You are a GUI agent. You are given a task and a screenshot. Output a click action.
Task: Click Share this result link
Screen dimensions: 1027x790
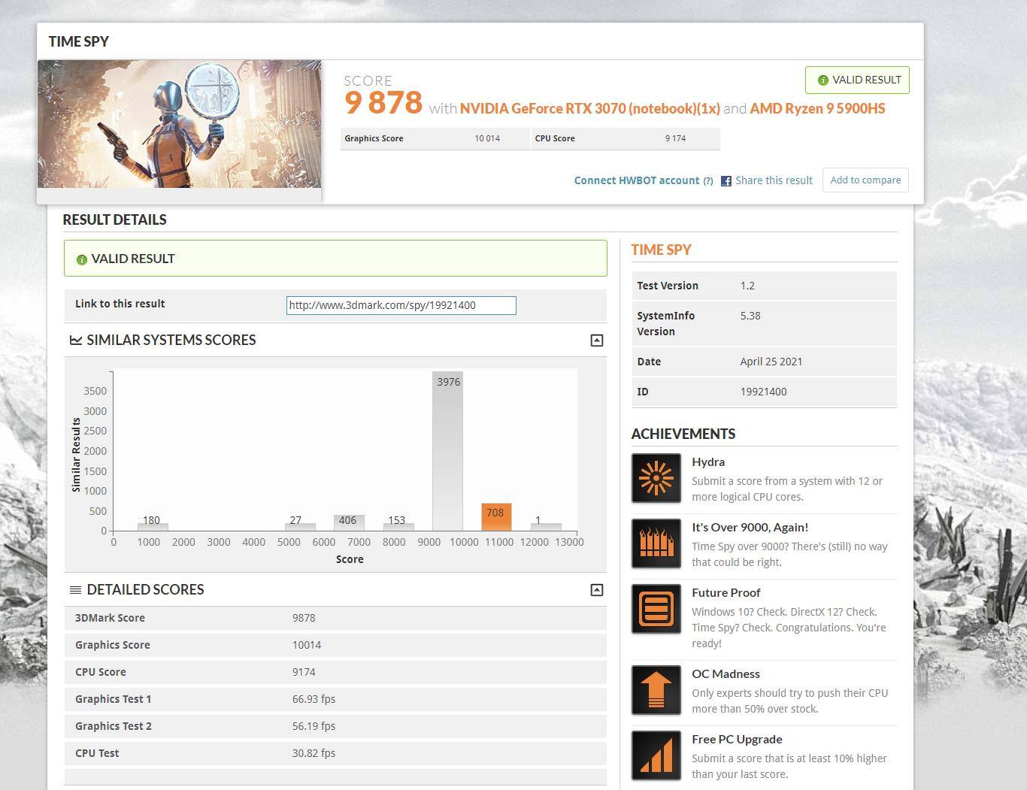pyautogui.click(x=774, y=180)
